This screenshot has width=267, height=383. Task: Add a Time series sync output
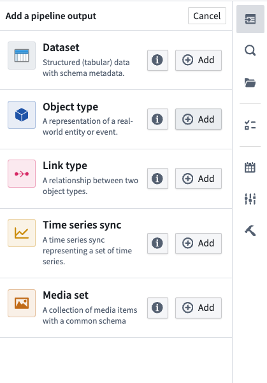pyautogui.click(x=198, y=243)
